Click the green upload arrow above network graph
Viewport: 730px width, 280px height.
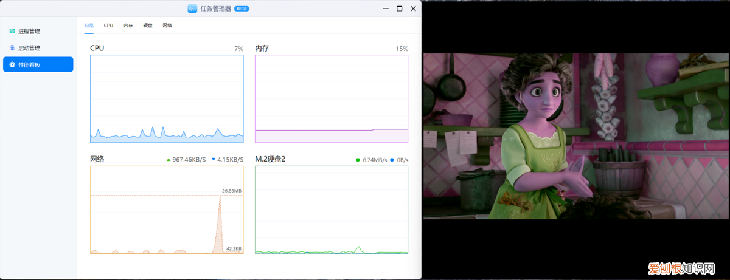click(x=169, y=160)
